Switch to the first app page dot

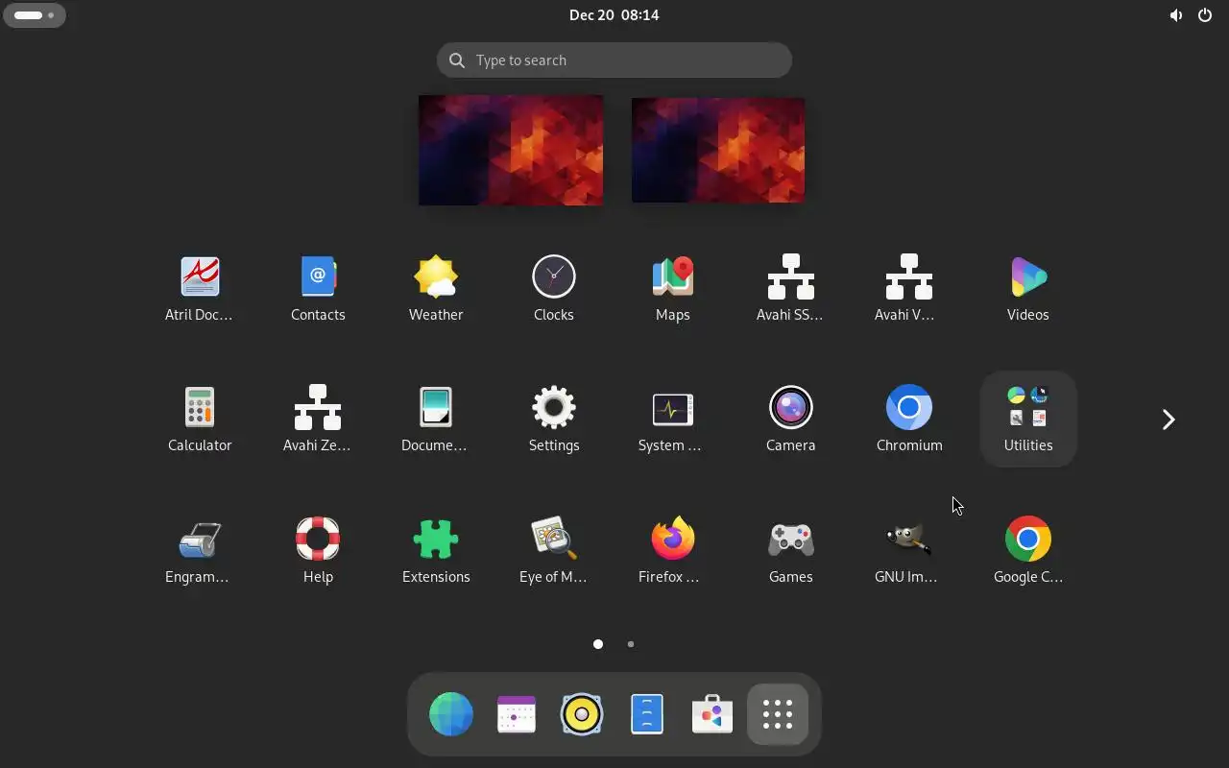coord(598,644)
